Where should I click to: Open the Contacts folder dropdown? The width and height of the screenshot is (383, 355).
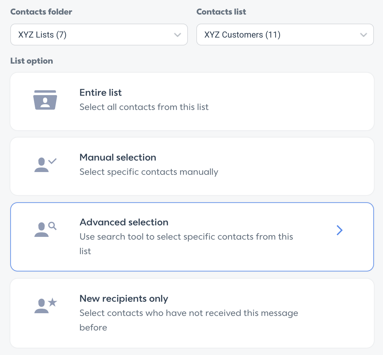[99, 35]
